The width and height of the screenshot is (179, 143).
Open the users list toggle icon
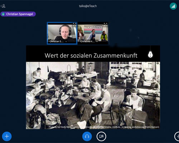[3, 6]
